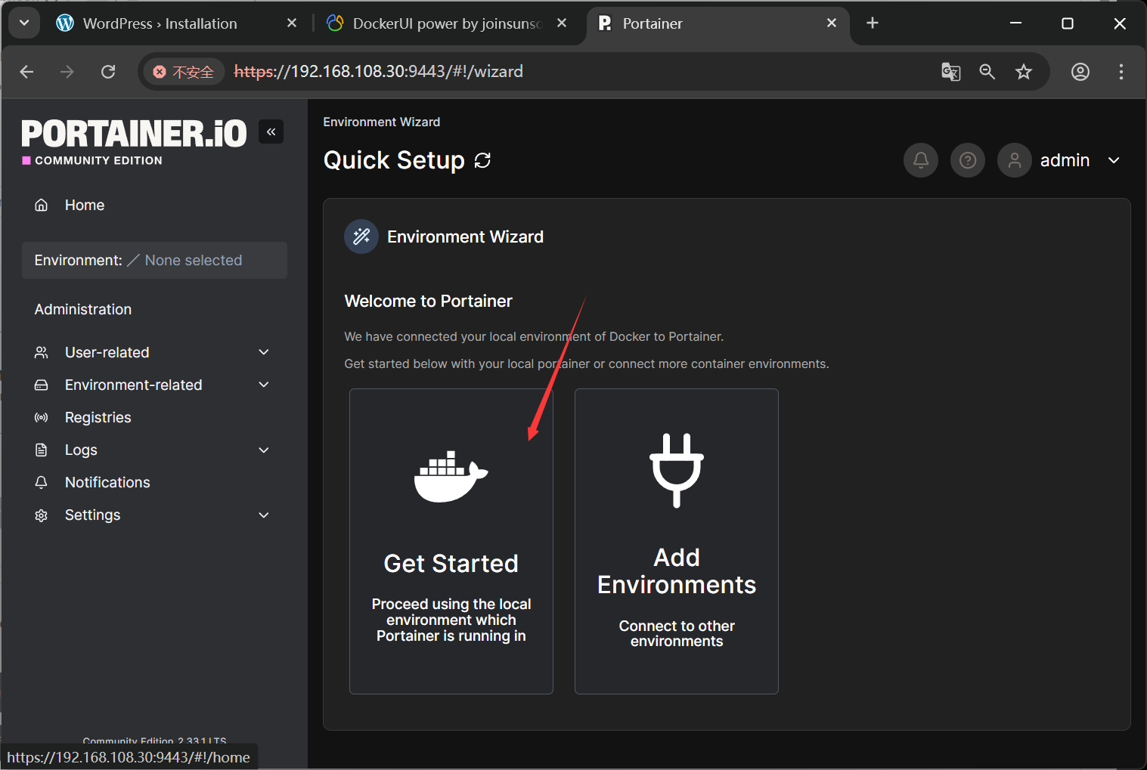Click the Quick Setup page title
Image resolution: width=1147 pixels, height=770 pixels.
(394, 160)
